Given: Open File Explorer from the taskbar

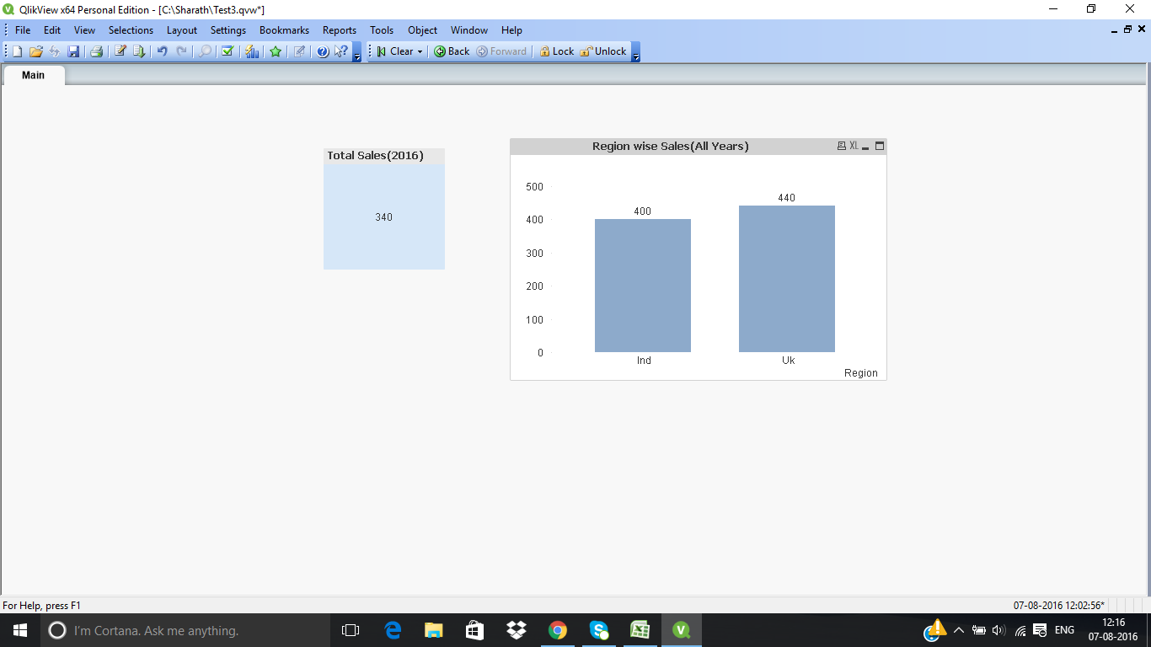Looking at the screenshot, I should click(x=434, y=630).
